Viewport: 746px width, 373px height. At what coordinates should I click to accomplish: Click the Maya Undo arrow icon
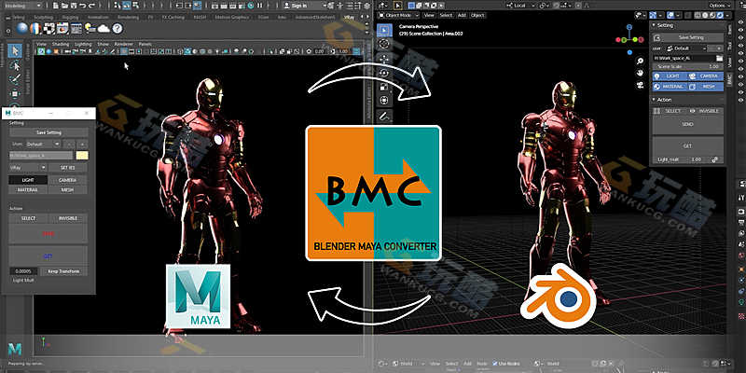click(x=82, y=6)
